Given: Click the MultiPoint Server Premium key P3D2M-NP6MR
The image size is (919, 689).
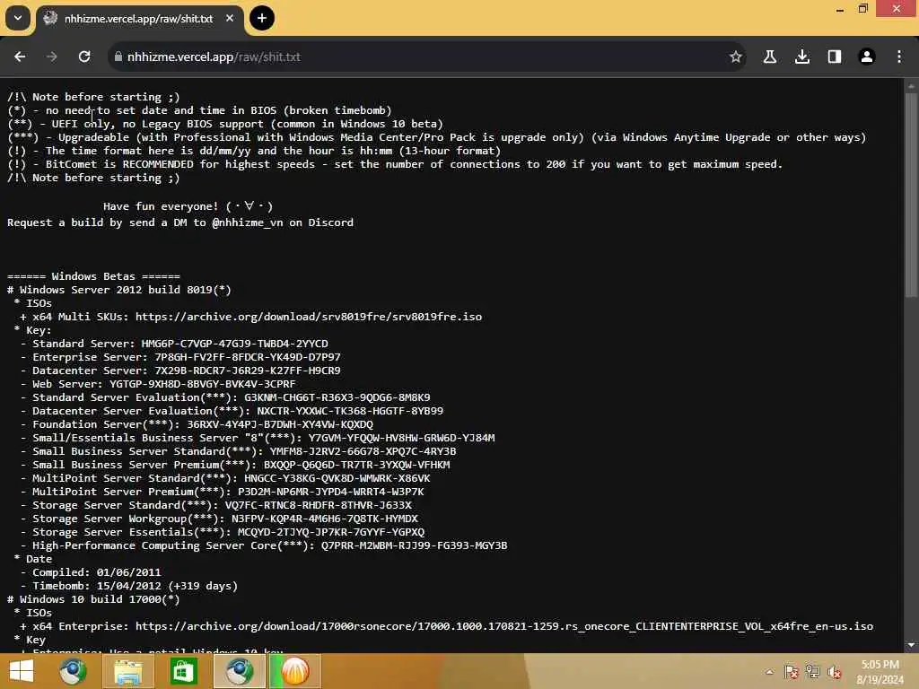Looking at the screenshot, I should [x=331, y=492].
